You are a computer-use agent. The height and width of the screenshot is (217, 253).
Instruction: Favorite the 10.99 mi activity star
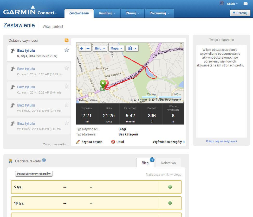tap(67, 68)
